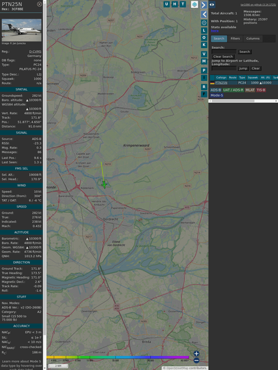This screenshot has height=370, width=278.
Task: Switch to the Columns tab
Action: coord(253,39)
